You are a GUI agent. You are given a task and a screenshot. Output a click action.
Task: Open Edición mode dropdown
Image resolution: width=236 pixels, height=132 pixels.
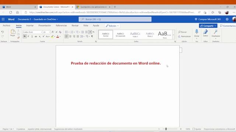pos(112,26)
